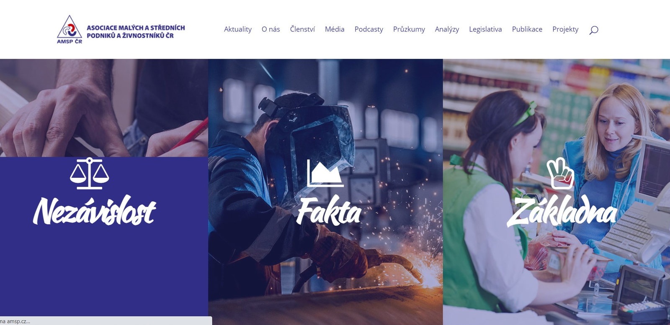
Task: Click the Fakta heading
Action: 329,211
